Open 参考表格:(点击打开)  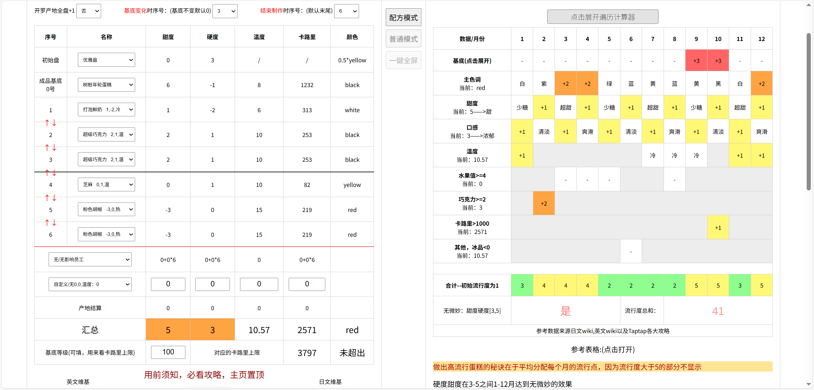tap(603, 349)
